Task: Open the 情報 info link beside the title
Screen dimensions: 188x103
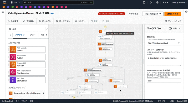Action: pyautogui.click(x=52, y=13)
